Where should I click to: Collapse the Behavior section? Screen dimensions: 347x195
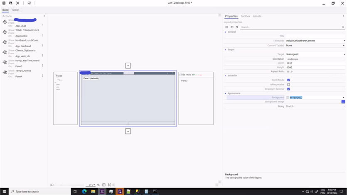(226, 76)
